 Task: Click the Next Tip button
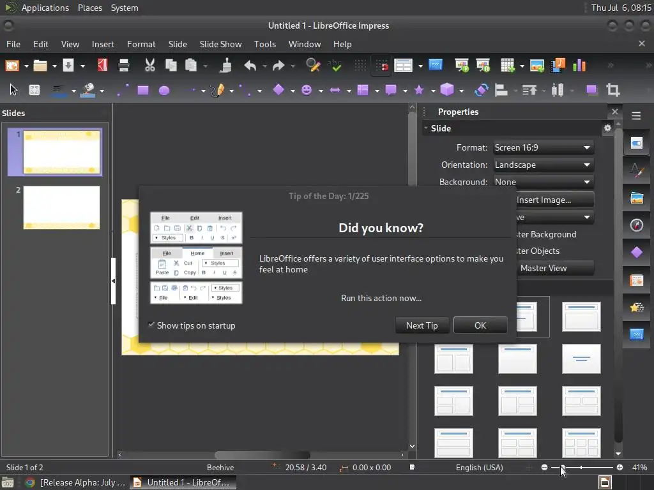(422, 325)
